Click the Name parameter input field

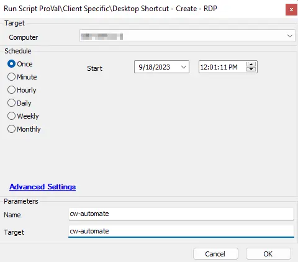[181, 214]
